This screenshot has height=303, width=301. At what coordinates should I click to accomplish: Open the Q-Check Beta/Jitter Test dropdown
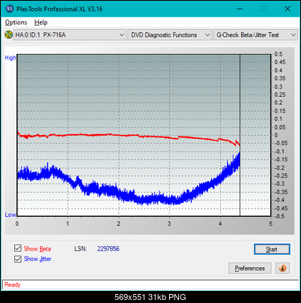256,35
